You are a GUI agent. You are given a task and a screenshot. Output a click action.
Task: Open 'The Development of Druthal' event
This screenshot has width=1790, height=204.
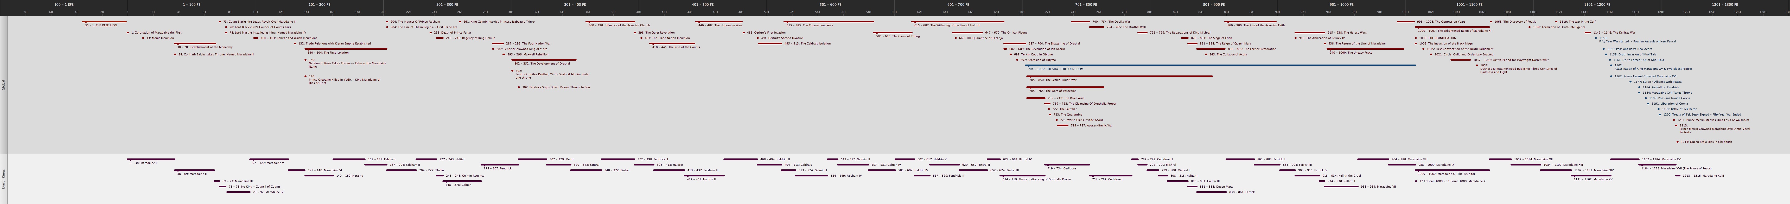(x=542, y=64)
